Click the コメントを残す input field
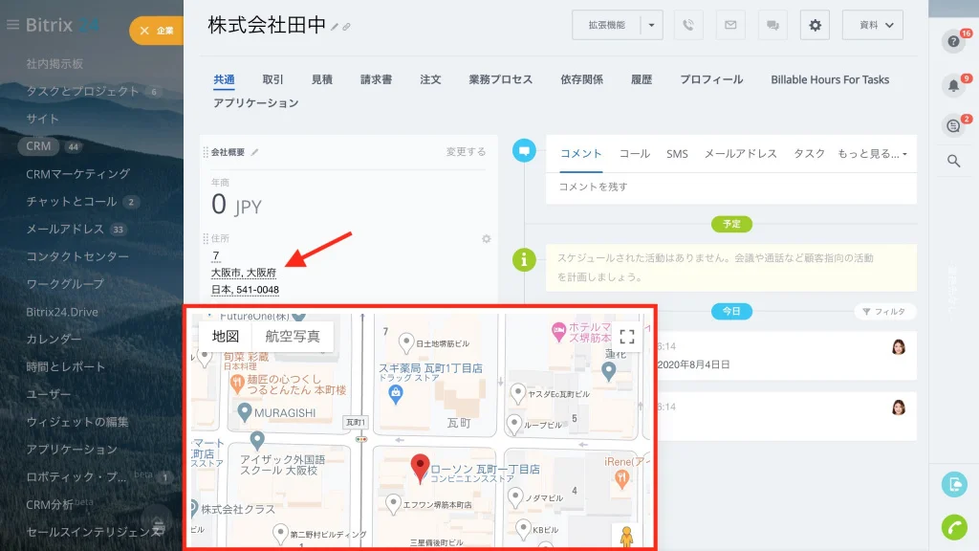 731,187
